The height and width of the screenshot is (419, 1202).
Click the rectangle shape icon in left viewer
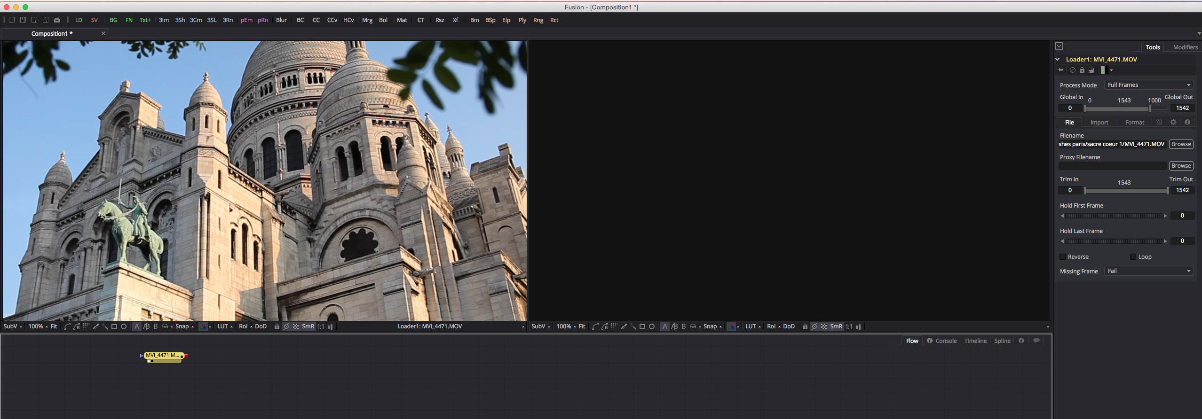[114, 326]
